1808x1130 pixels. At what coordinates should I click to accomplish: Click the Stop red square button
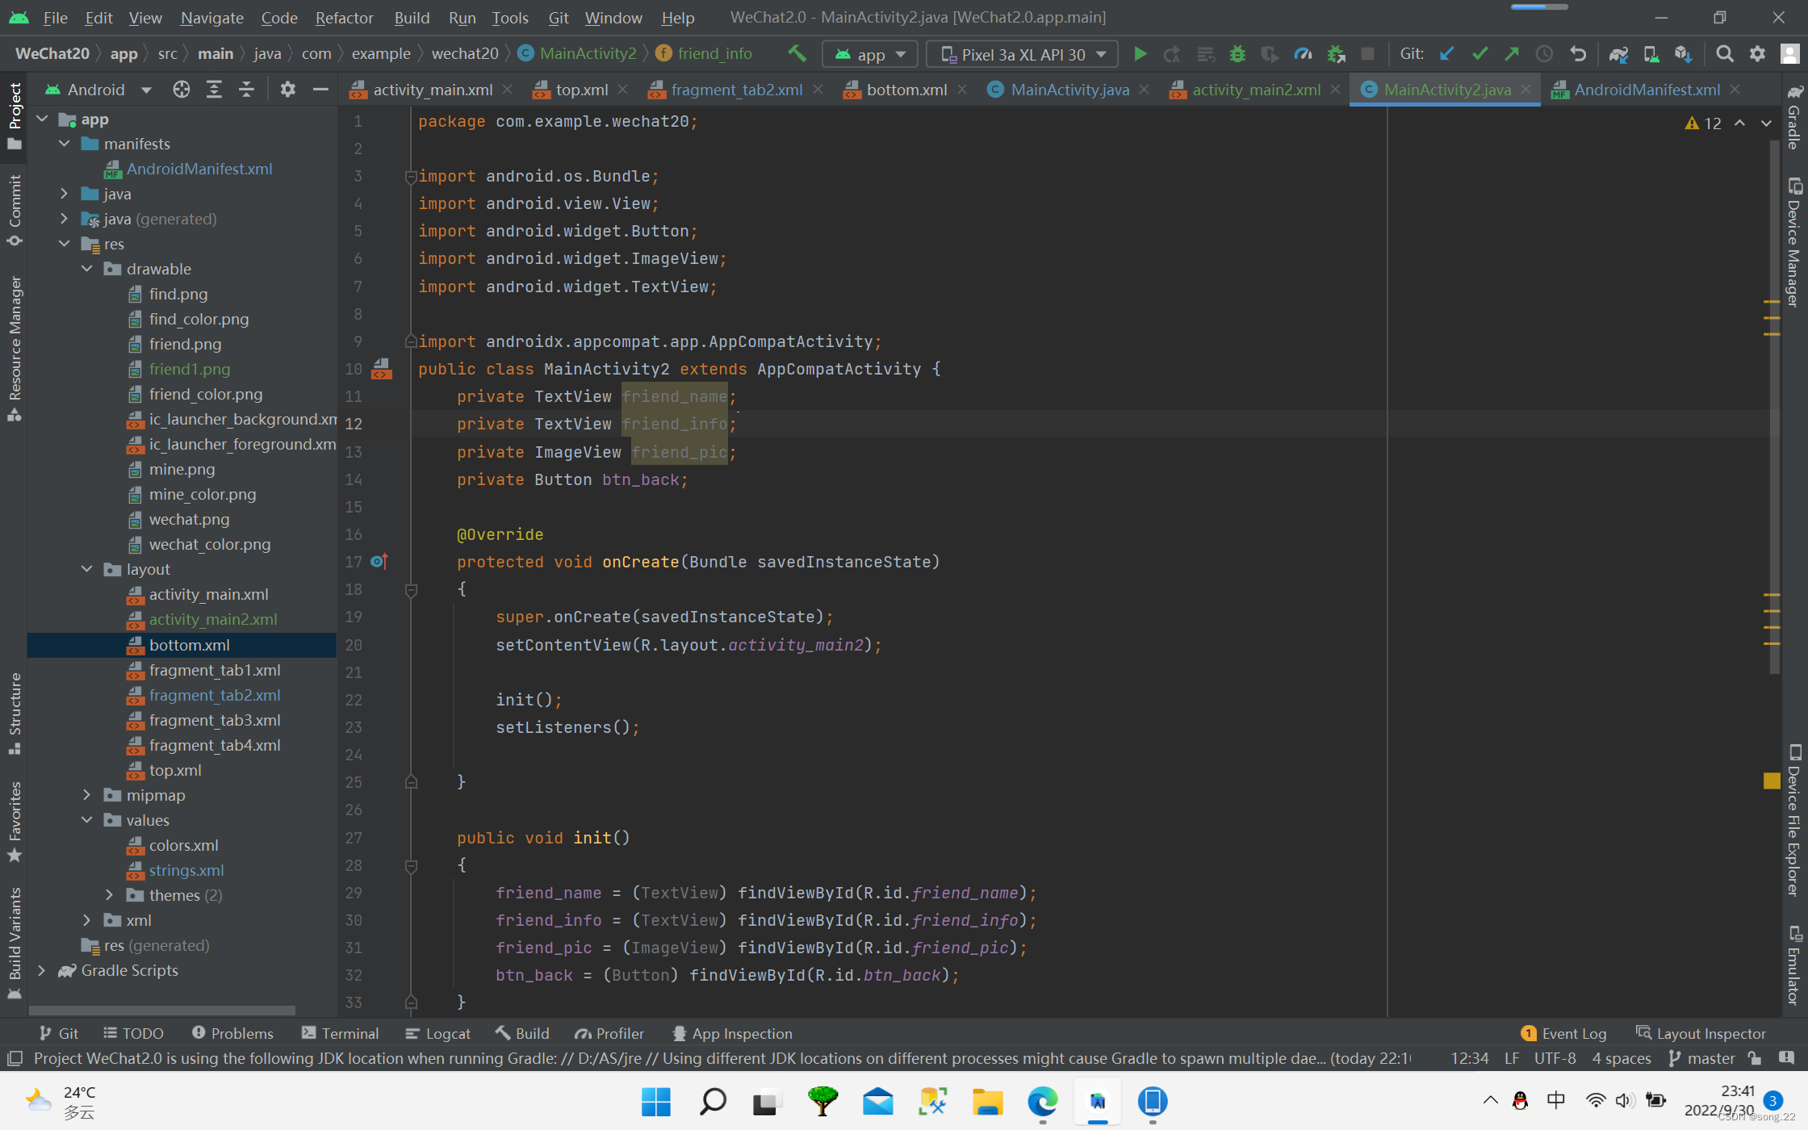[1367, 54]
